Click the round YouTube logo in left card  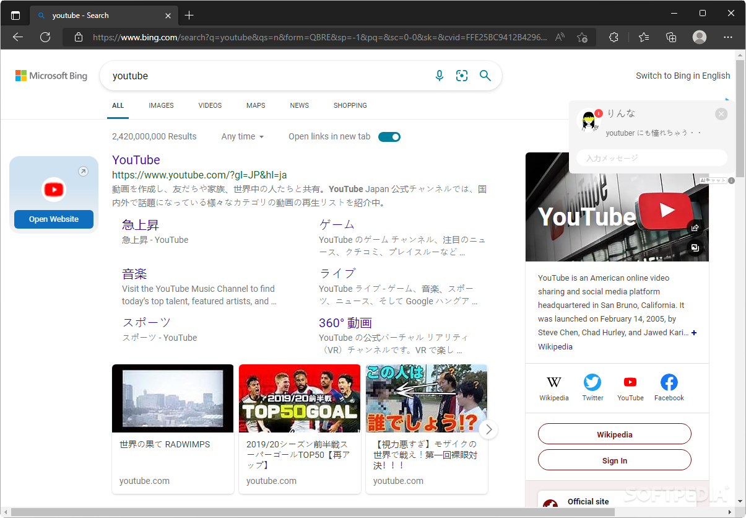tap(54, 190)
